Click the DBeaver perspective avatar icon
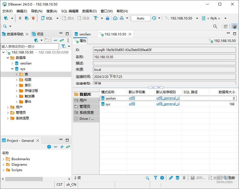This screenshot has width=239, height=189. 235,26
